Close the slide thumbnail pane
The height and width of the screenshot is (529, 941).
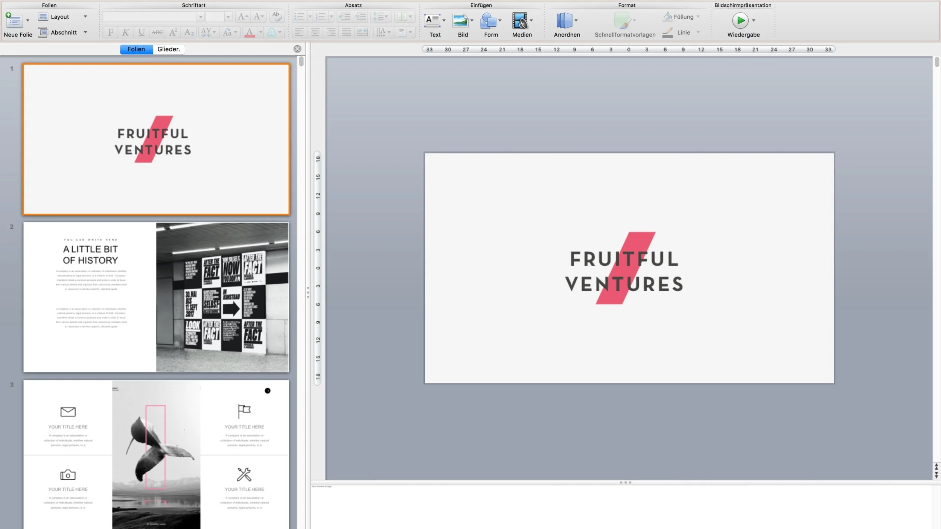point(297,49)
